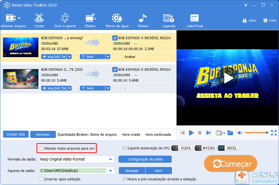Image resolution: width=279 pixels, height=185 pixels.
Task: Expand audio track dropdown of second video
Action: pos(69,88)
